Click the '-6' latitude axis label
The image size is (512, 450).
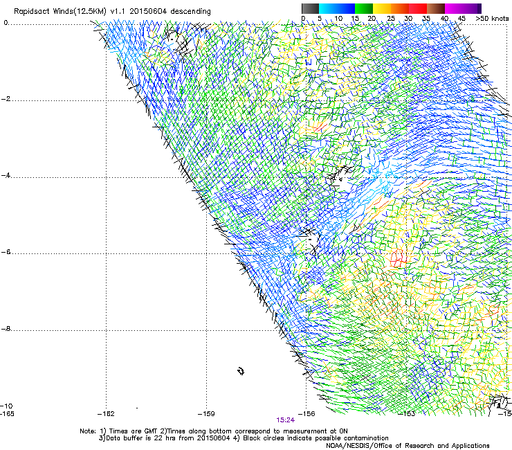tap(6, 252)
